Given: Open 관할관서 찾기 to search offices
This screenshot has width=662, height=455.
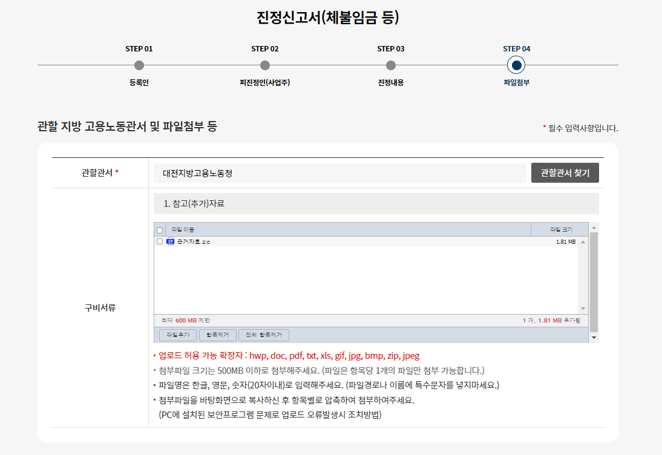Looking at the screenshot, I should pyautogui.click(x=564, y=172).
